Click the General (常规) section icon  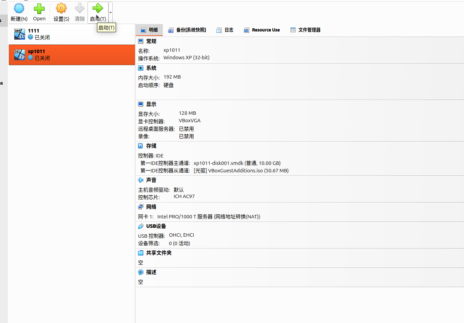(x=141, y=41)
